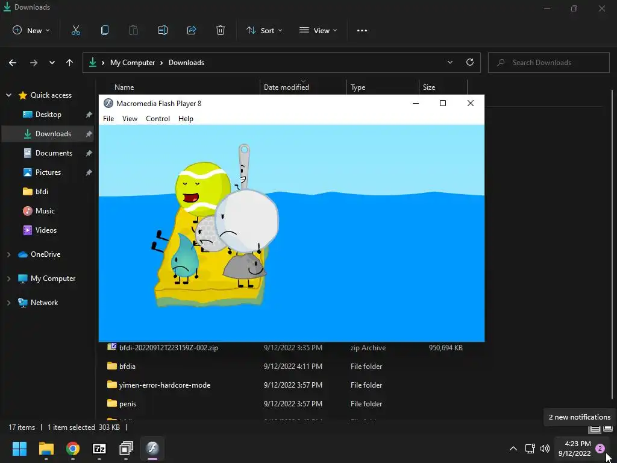Click the Search Downloads field
Viewport: 617px width, 463px height.
548,63
